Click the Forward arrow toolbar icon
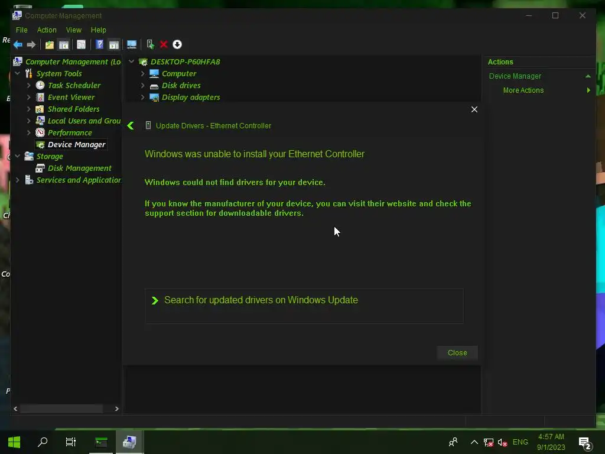The image size is (605, 454). pos(31,45)
